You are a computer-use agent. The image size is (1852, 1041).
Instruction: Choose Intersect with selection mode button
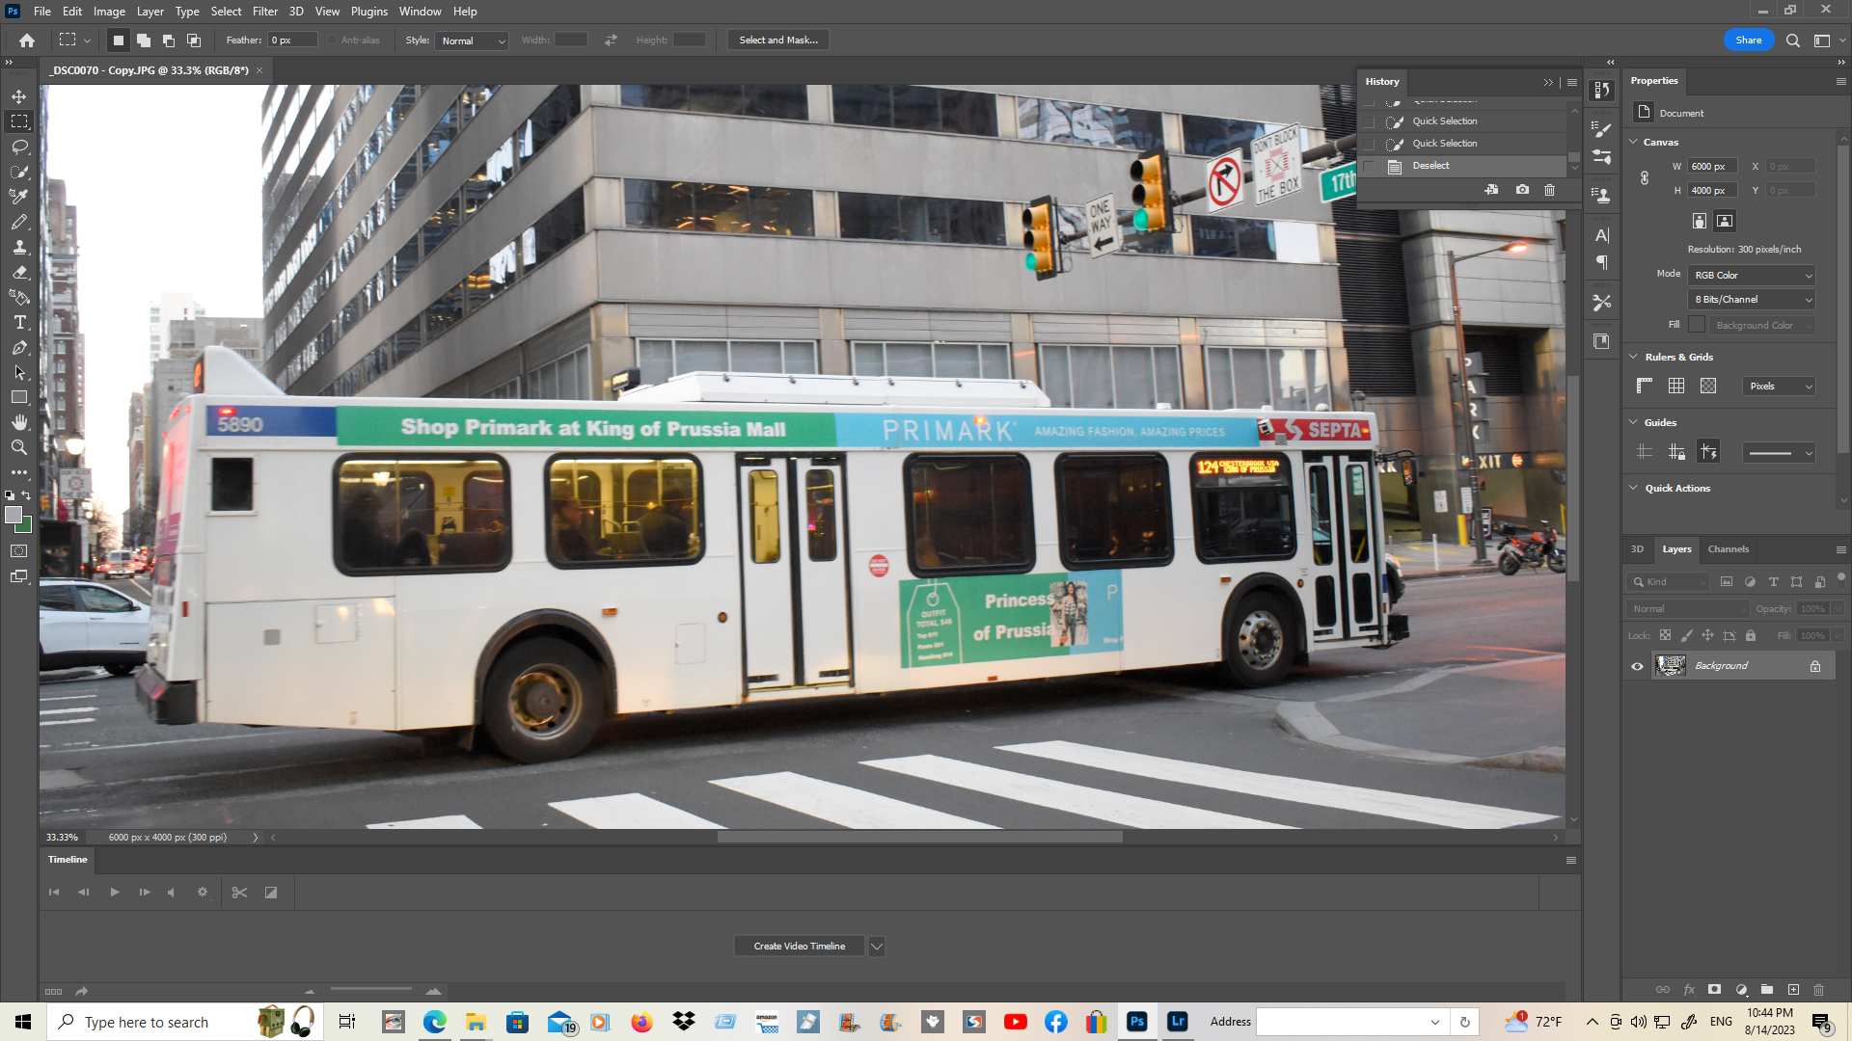tap(193, 40)
